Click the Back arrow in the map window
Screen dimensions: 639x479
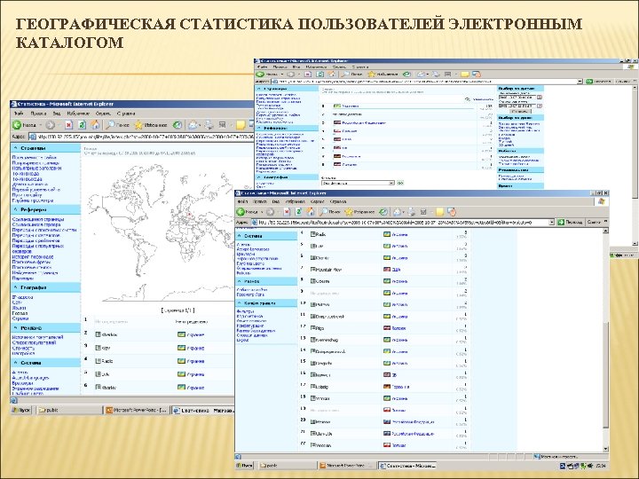coord(17,125)
